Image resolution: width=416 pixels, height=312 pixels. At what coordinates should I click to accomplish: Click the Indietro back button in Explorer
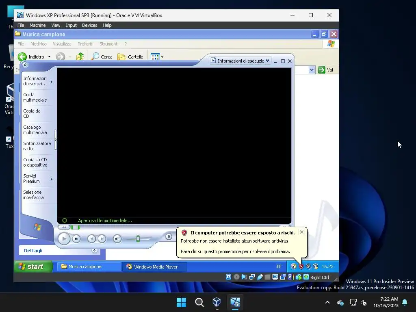(31, 56)
